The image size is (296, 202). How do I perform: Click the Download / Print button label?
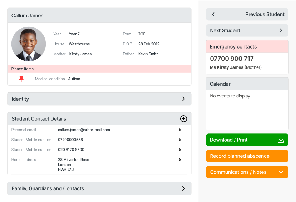[229, 140]
